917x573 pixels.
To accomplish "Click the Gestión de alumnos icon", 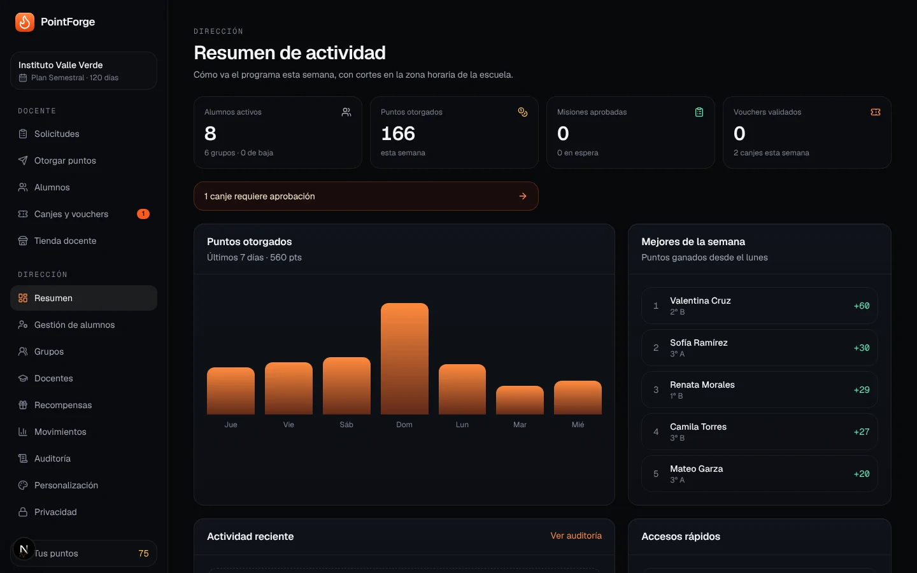I will (x=23, y=325).
